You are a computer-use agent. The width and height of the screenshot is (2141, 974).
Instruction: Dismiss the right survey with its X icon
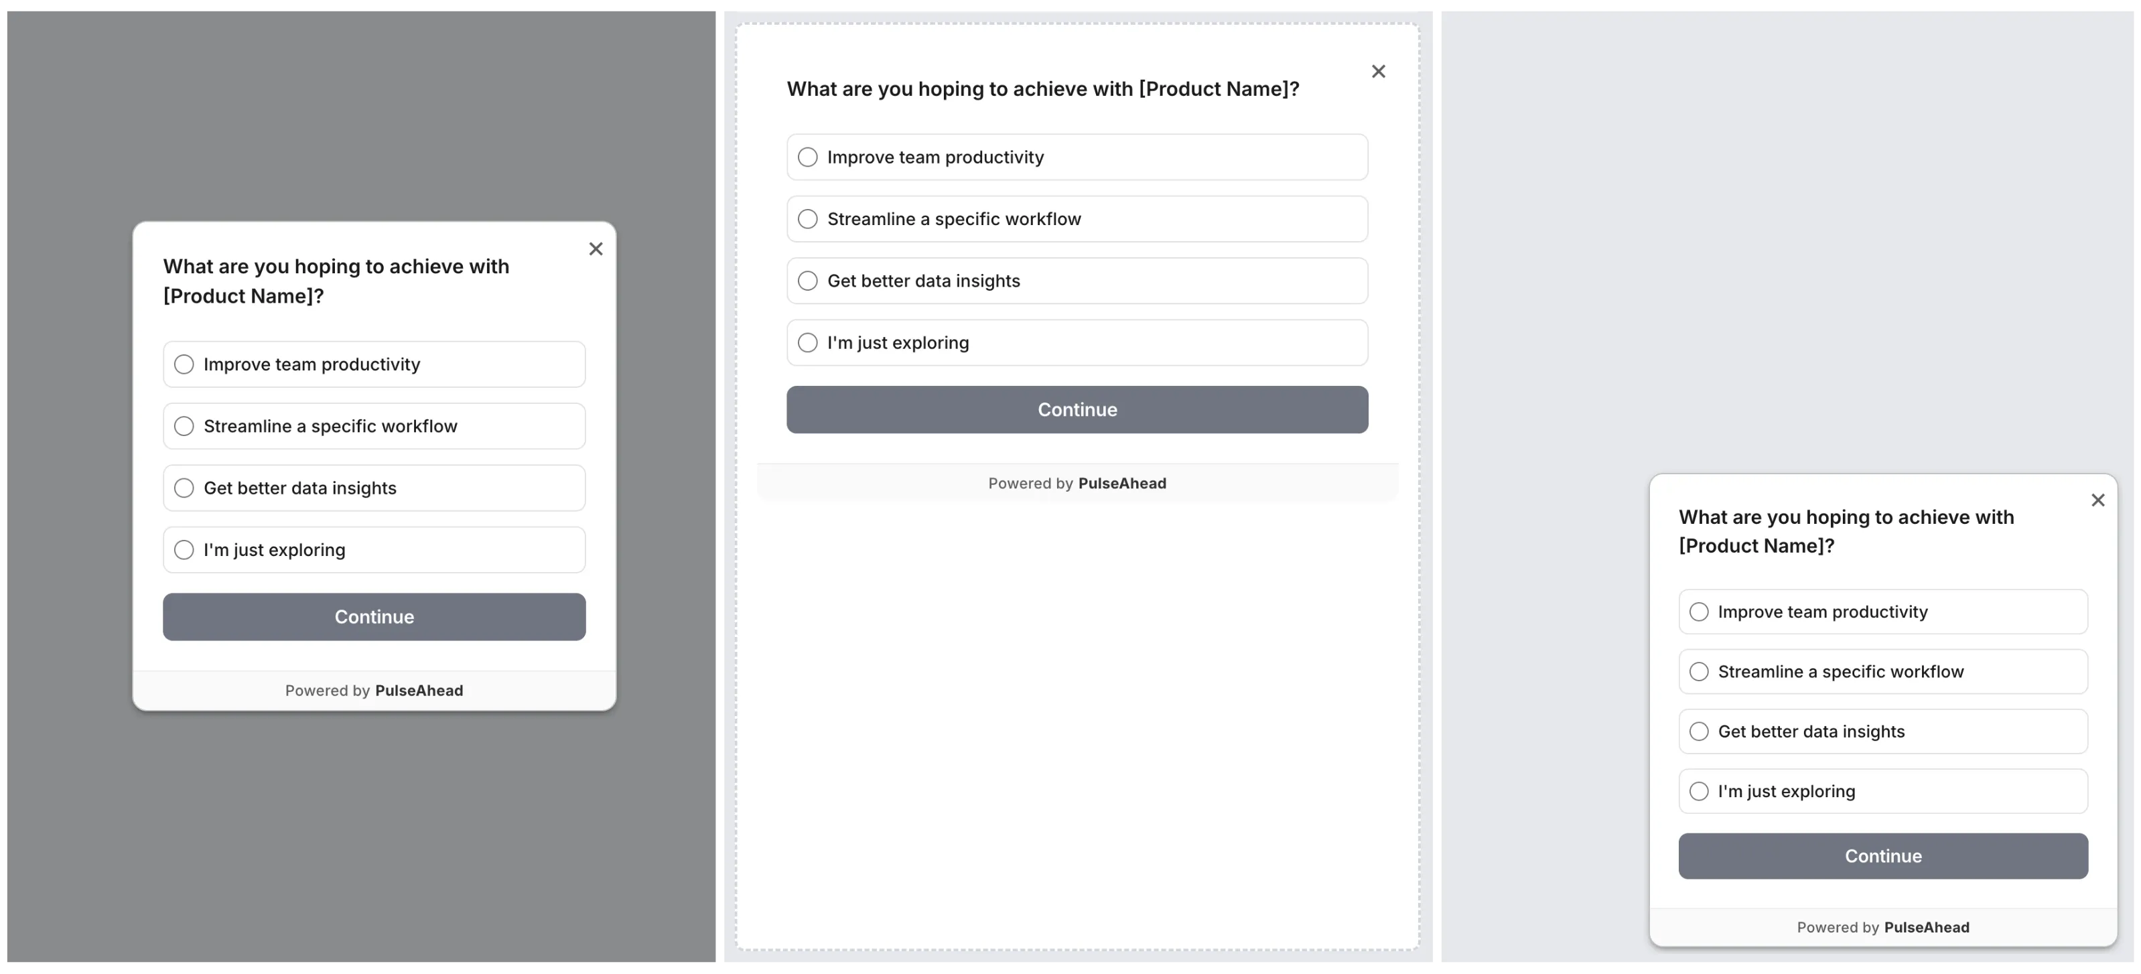(x=2099, y=500)
